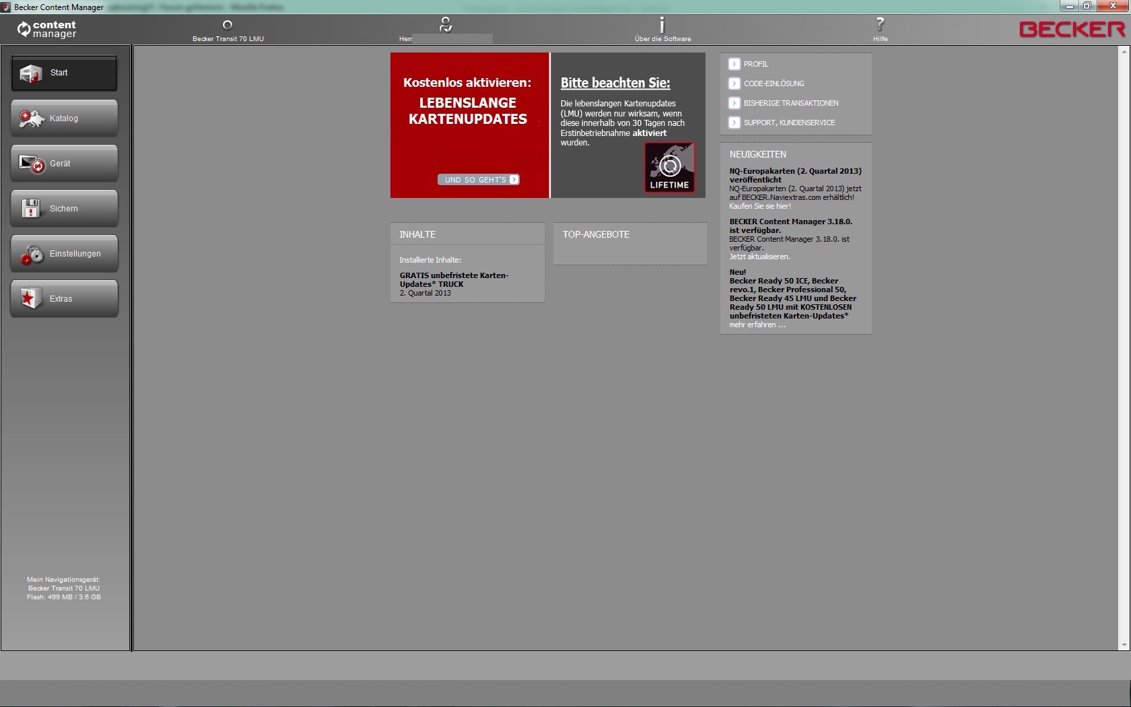
Task: Open the user profile icon in top bar
Action: point(445,26)
